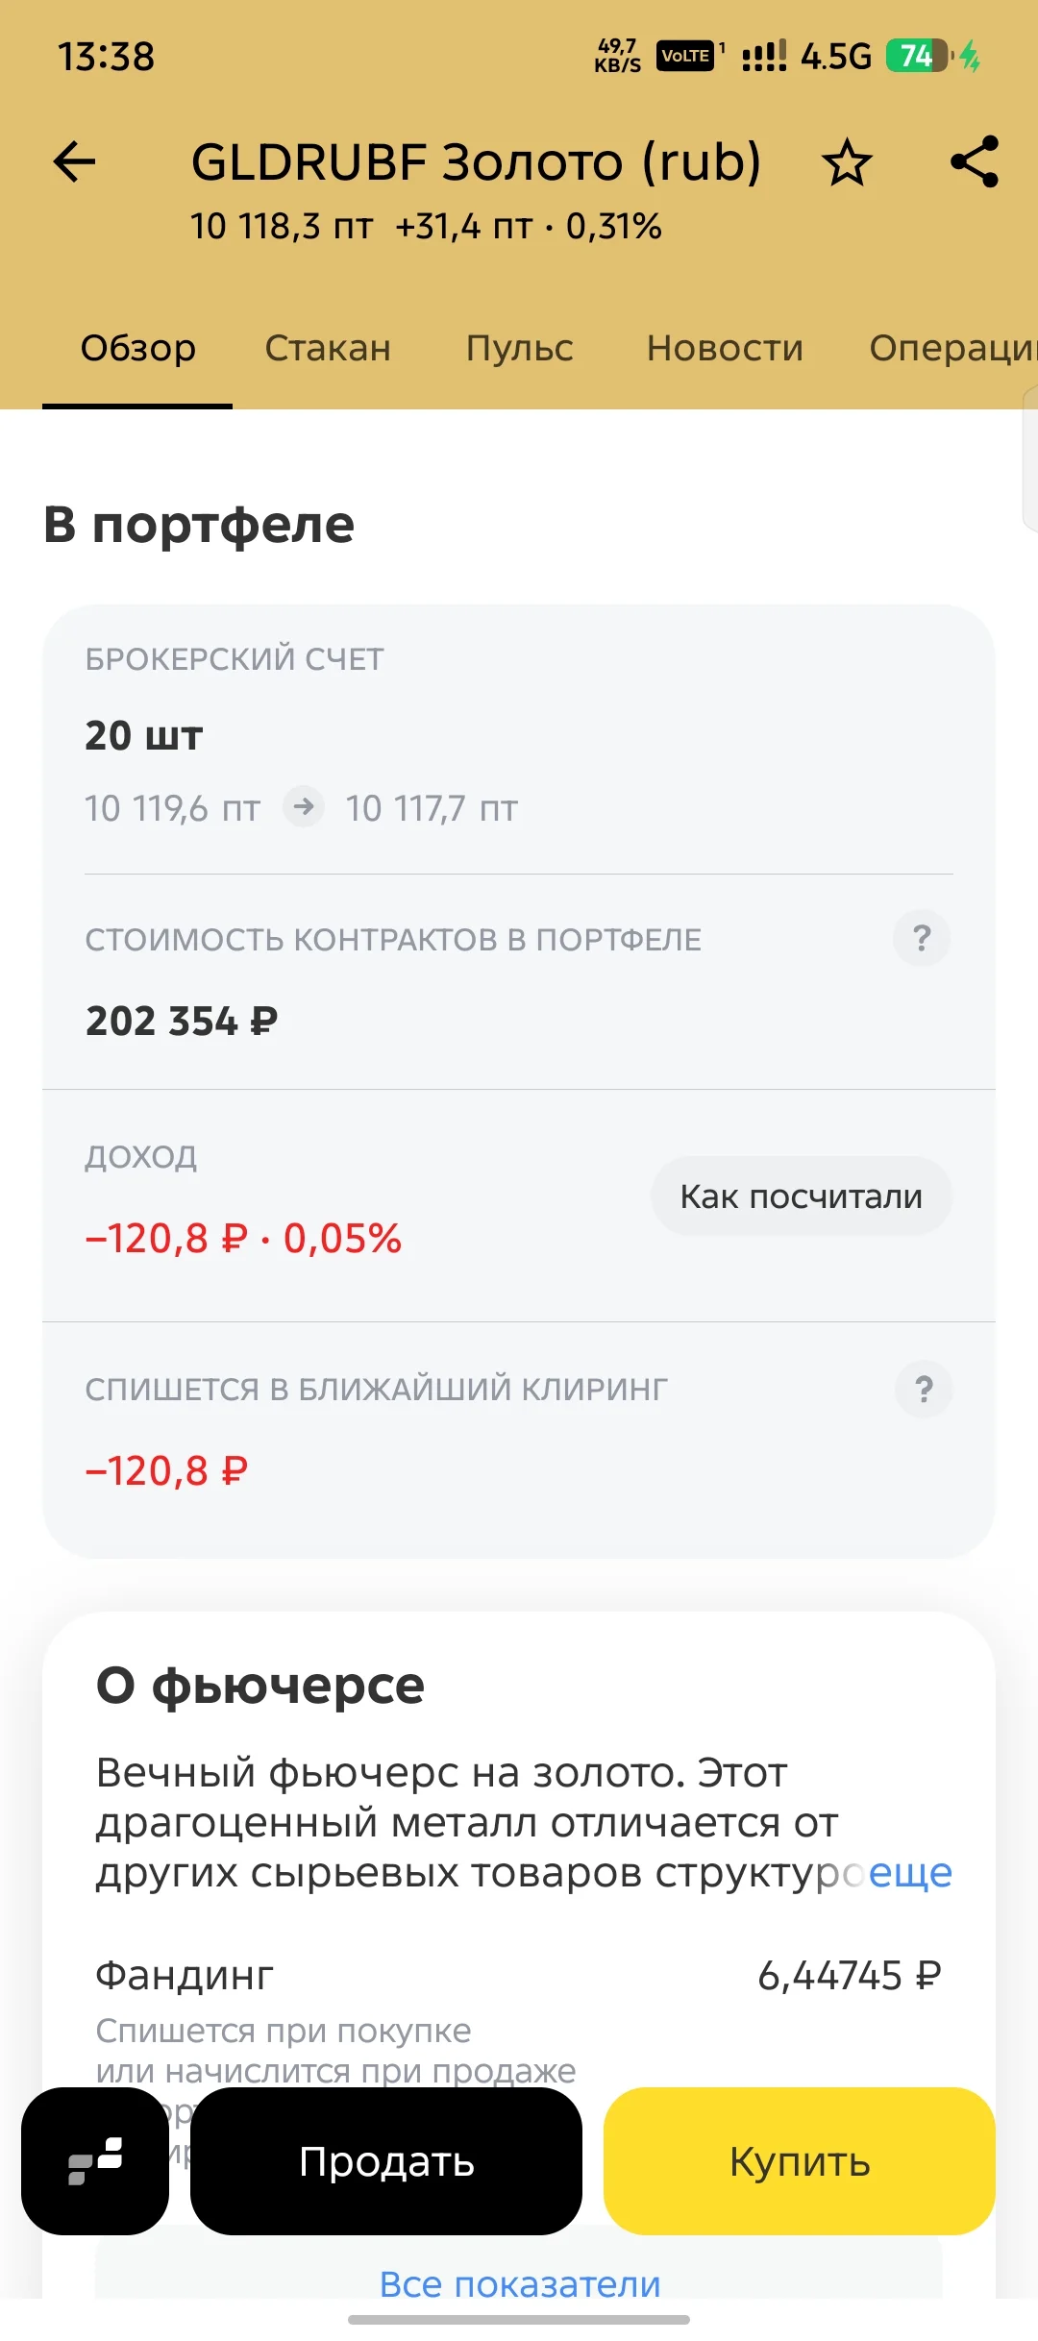Screen dimensions: 1038x2341
Task: Select the Обзор tab
Action: tap(137, 348)
